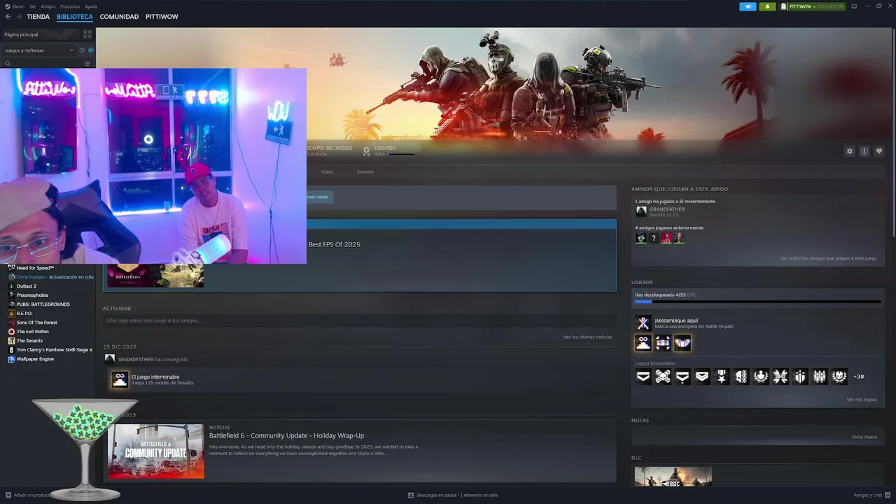Open the locked star medal achievement
This screenshot has height=504, width=896.
point(721,377)
